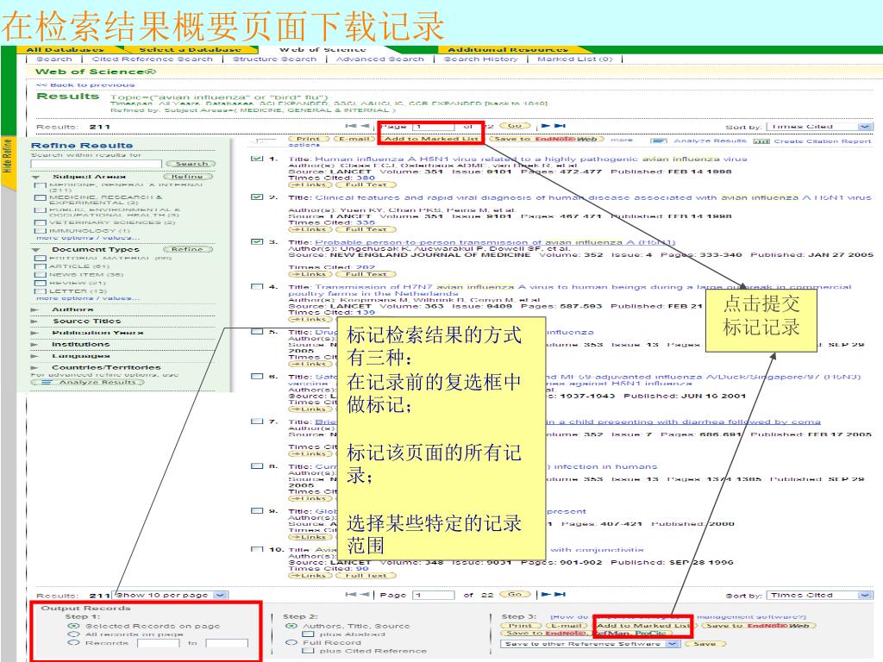
Task: Jump to last page via upper pagination icon
Action: (560, 126)
